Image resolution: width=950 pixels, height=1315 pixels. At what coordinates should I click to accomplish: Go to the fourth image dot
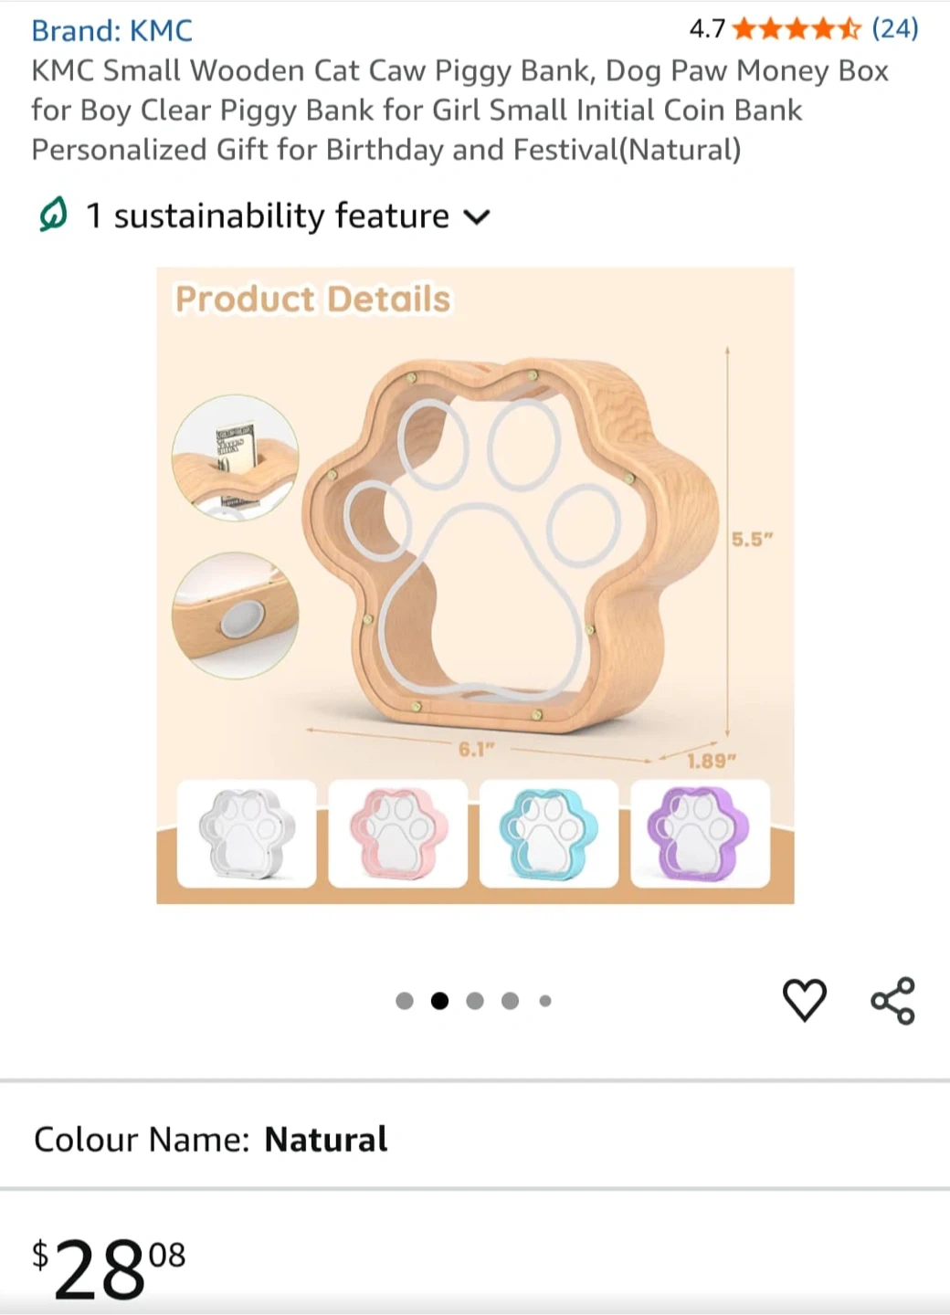point(510,1001)
